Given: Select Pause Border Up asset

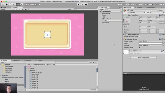Looking at the screenshot, I should click(x=37, y=72).
